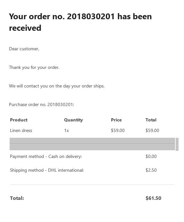The width and height of the screenshot is (184, 222).
Task: Select the Linen dress product name
Action: (21, 130)
